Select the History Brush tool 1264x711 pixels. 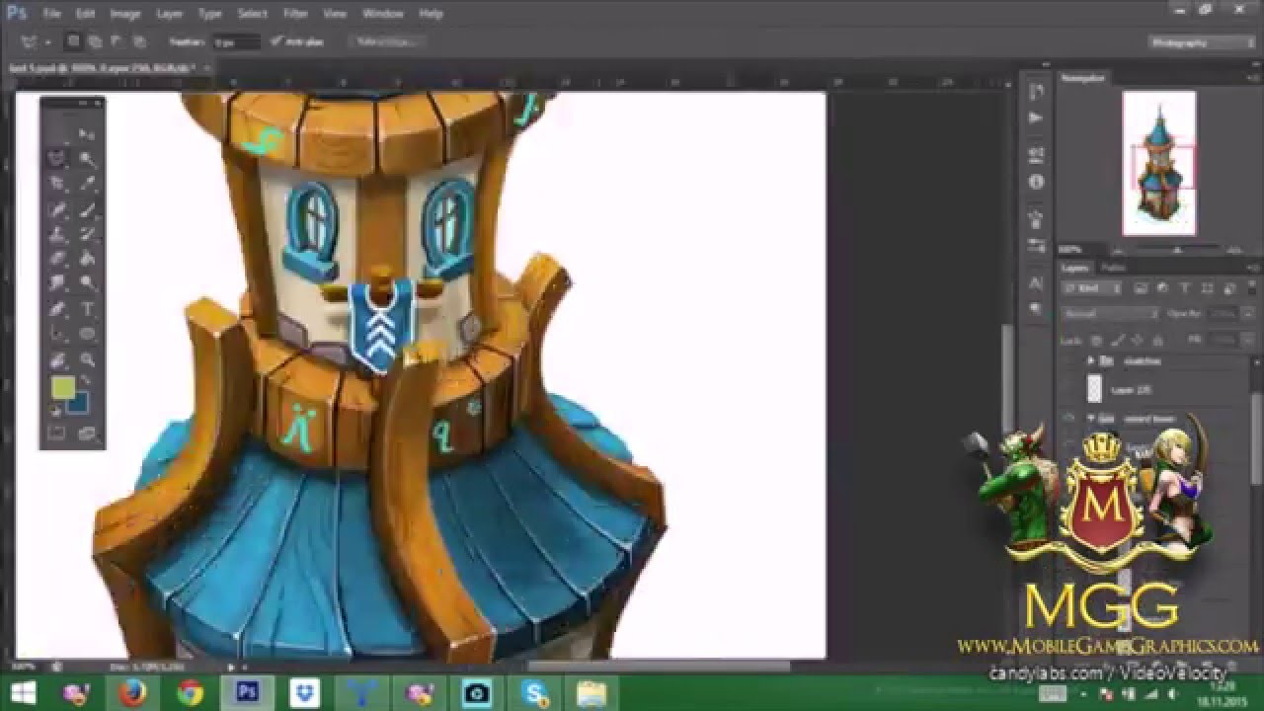87,235
